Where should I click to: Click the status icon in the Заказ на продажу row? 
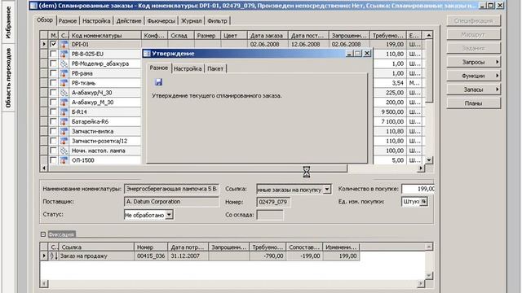coord(54,256)
